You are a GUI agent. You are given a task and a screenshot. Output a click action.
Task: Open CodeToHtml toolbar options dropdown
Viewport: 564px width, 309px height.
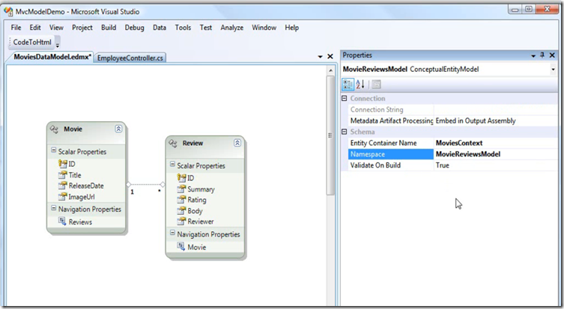click(57, 43)
